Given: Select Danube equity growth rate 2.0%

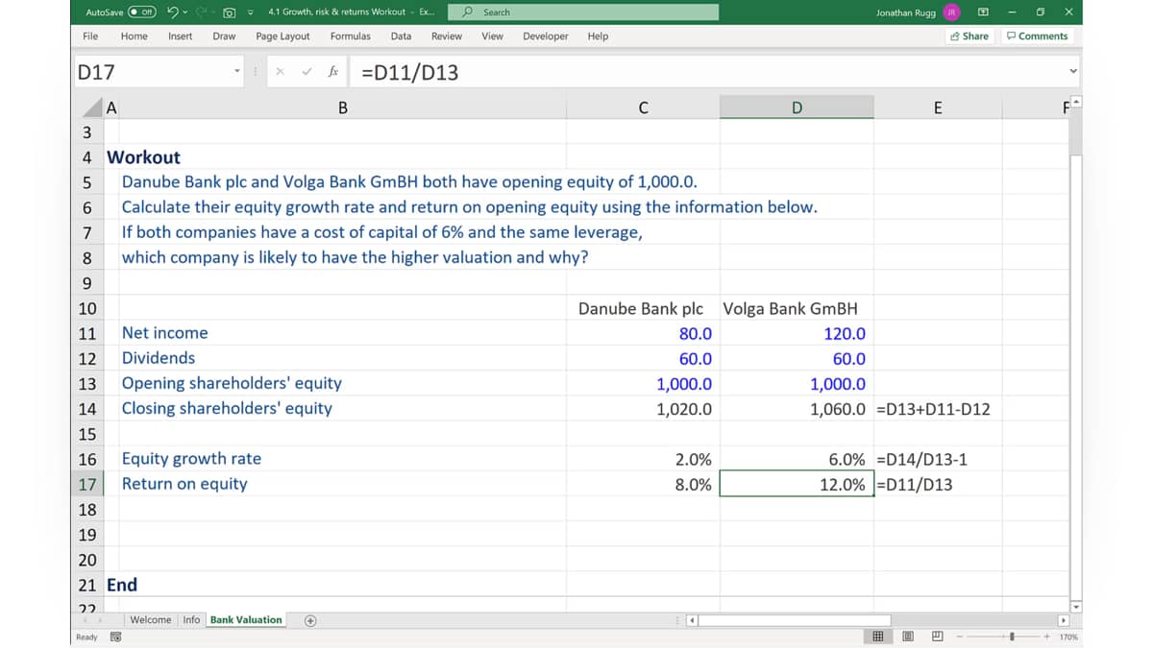Looking at the screenshot, I should point(643,459).
